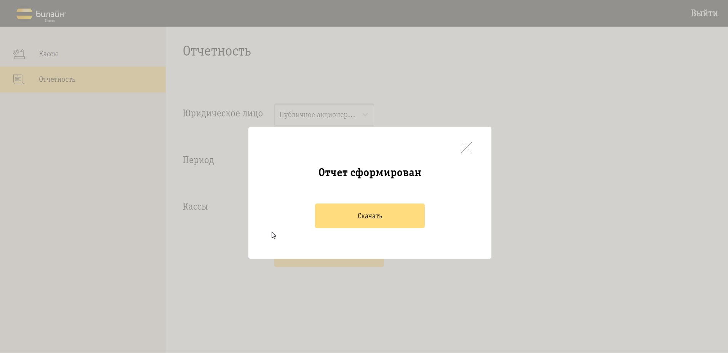Click the Период label
Screen dimensions: 728x353
coord(198,160)
